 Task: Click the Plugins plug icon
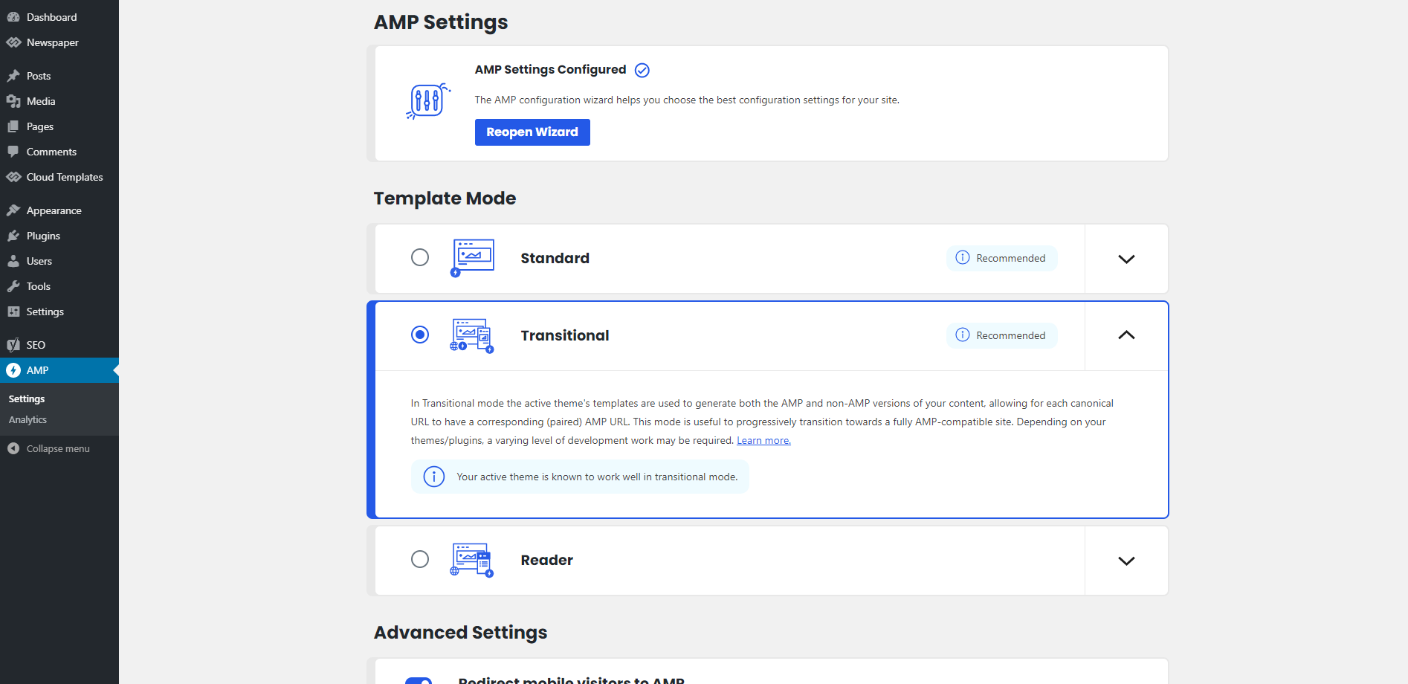coord(13,236)
